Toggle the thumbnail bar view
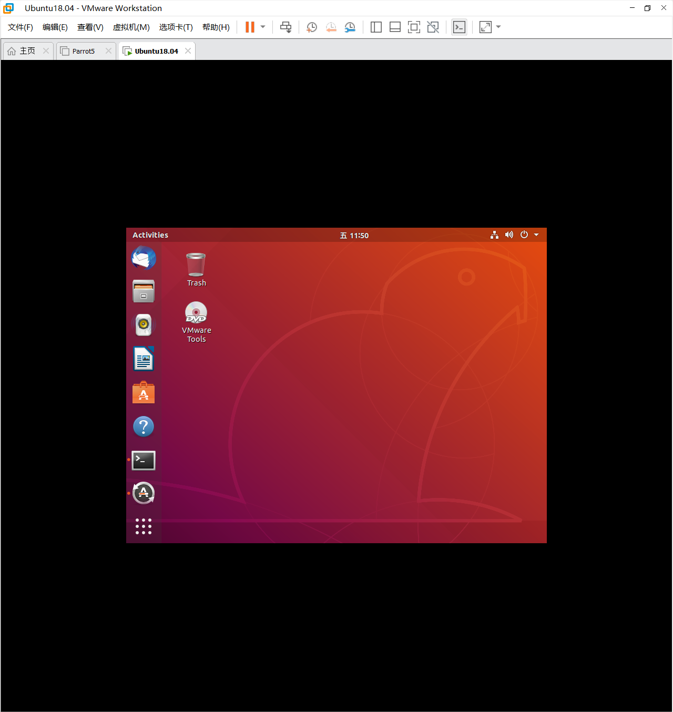Screen dimensions: 673x712 click(395, 27)
